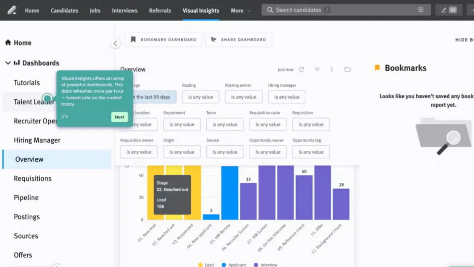
Task: Open the dashboard filters icon
Action: (x=317, y=69)
